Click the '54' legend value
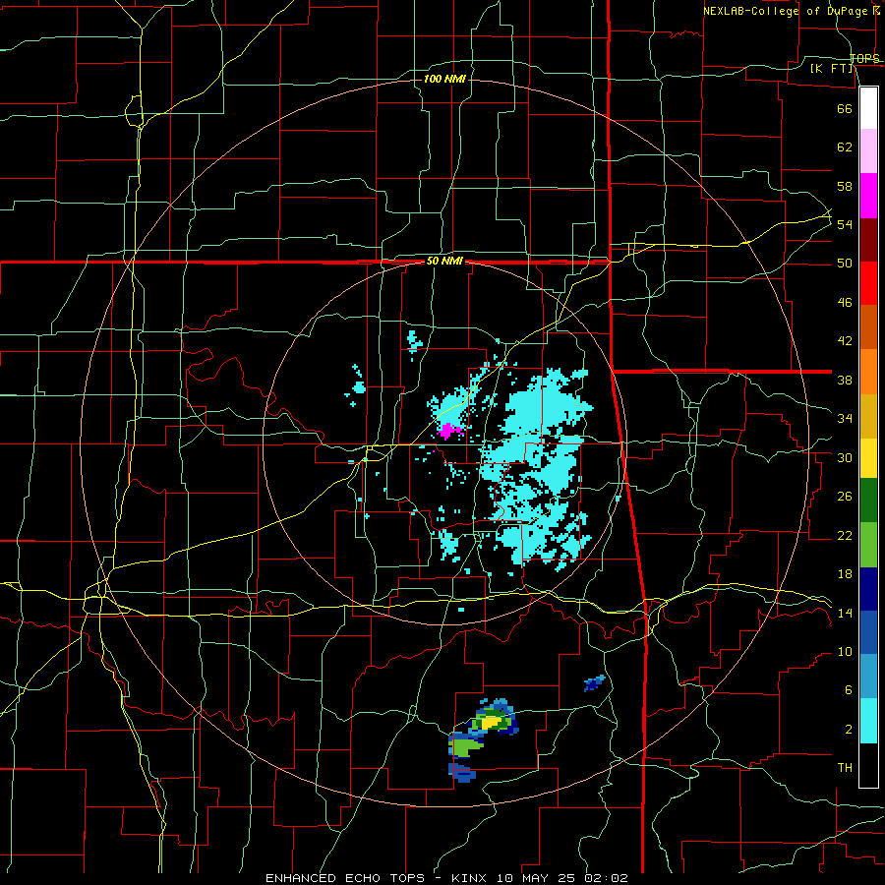 pos(845,224)
